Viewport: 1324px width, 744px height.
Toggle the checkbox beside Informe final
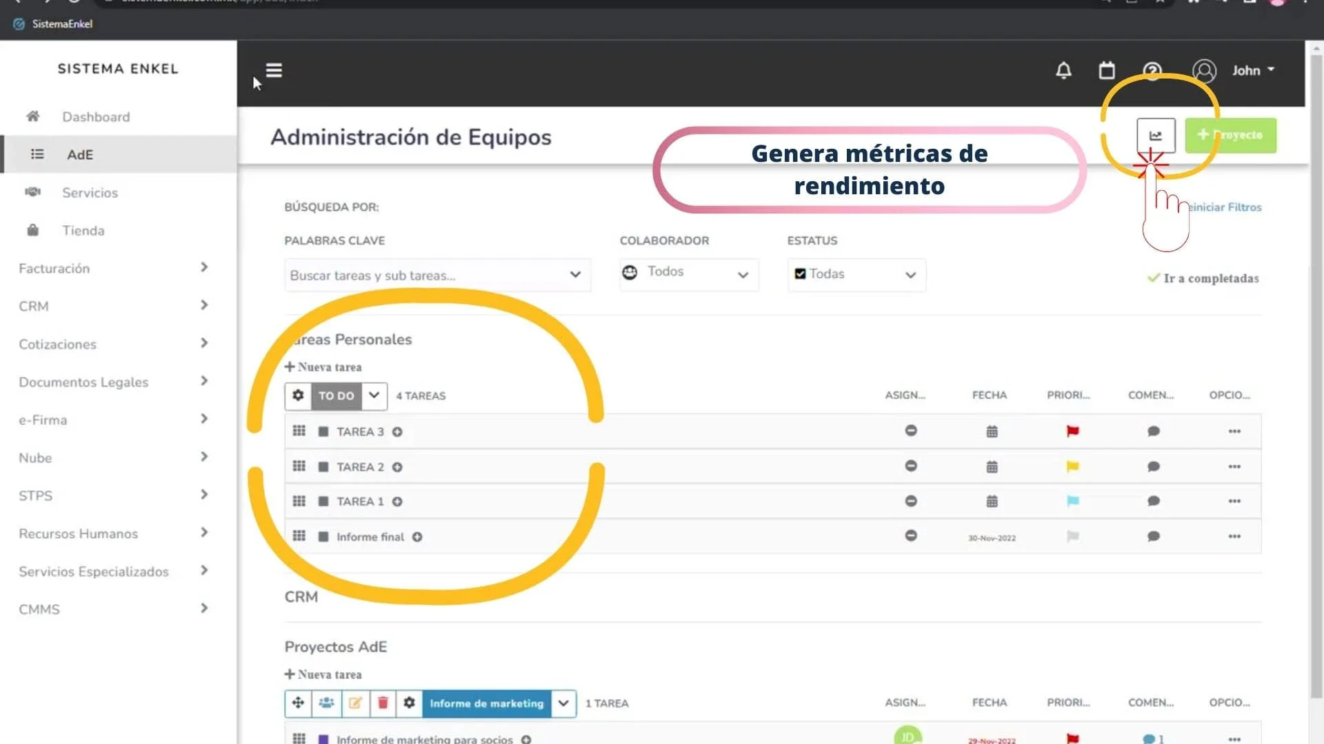[x=323, y=537]
